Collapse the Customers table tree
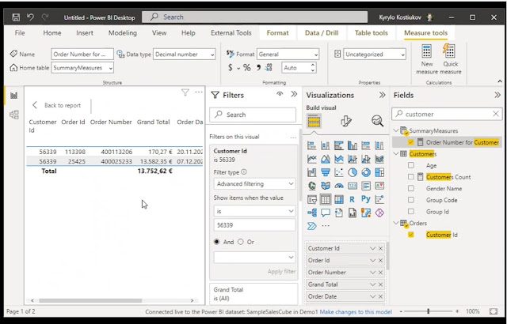Image resolution: width=507 pixels, height=324 pixels. point(396,154)
